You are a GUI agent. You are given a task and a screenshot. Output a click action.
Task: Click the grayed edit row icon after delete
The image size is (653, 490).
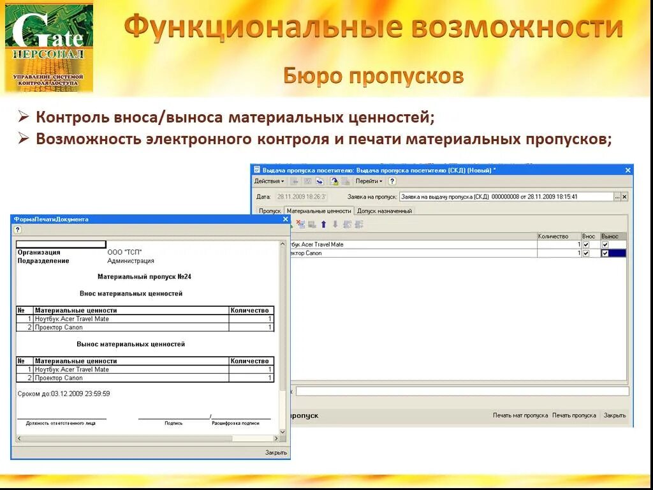pyautogui.click(x=312, y=225)
